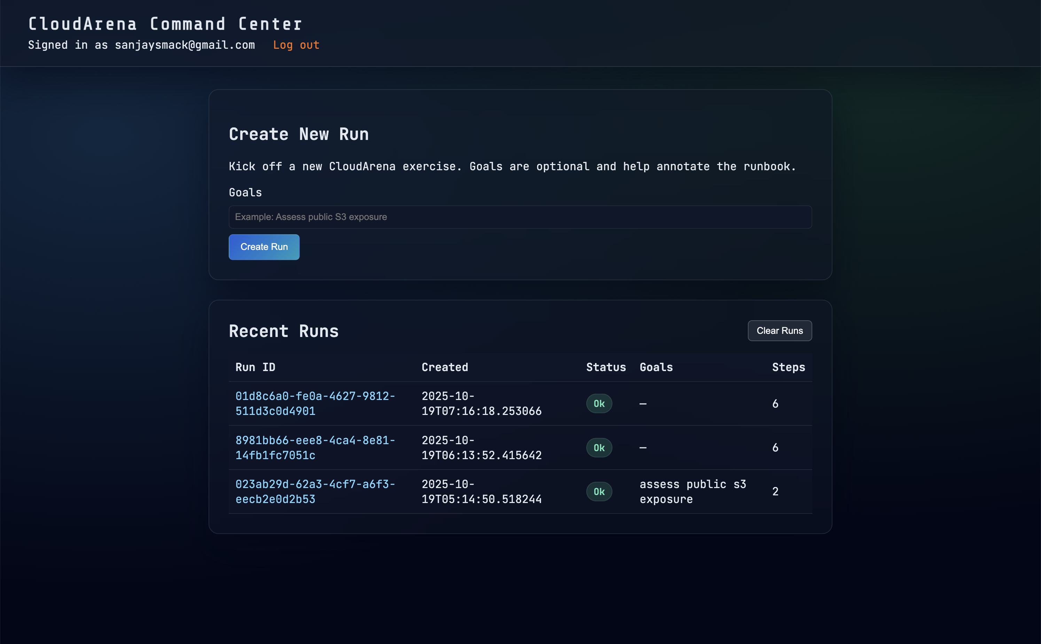Click the Status column header
The image size is (1041, 644).
click(605, 367)
